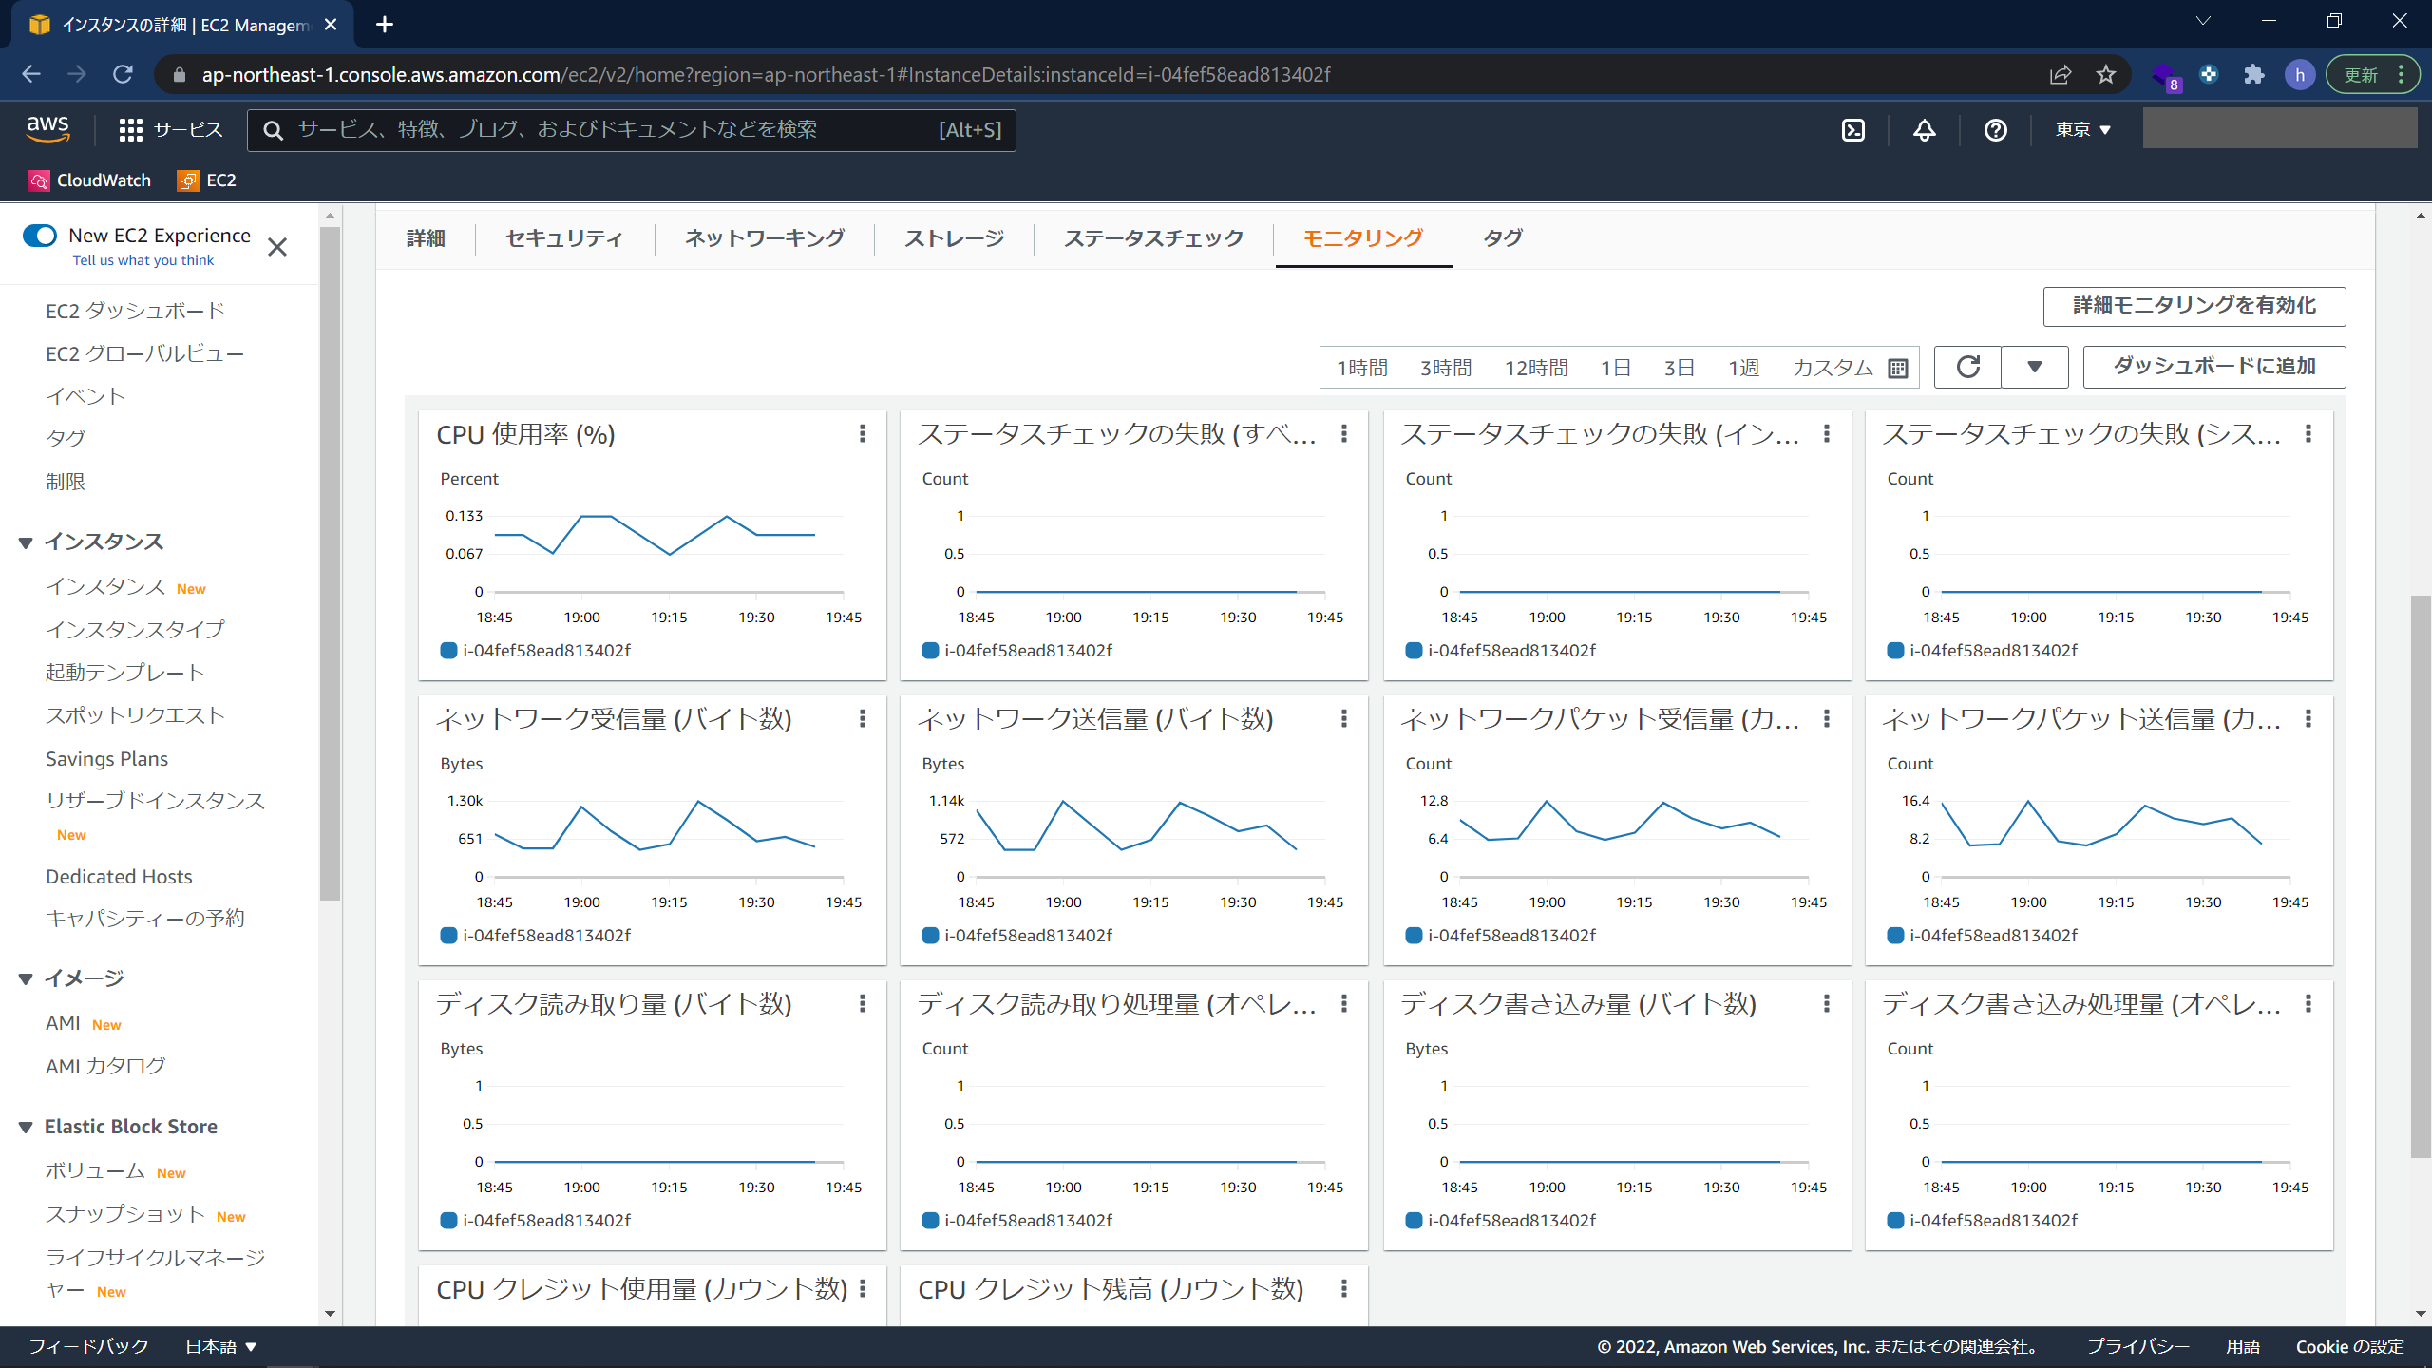Switch to the セキュリティ tab
Viewport: 2432px width, 1368px height.
pyautogui.click(x=563, y=238)
